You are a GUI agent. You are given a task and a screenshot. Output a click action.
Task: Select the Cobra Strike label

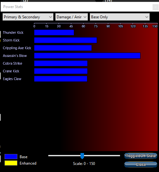click(x=13, y=63)
